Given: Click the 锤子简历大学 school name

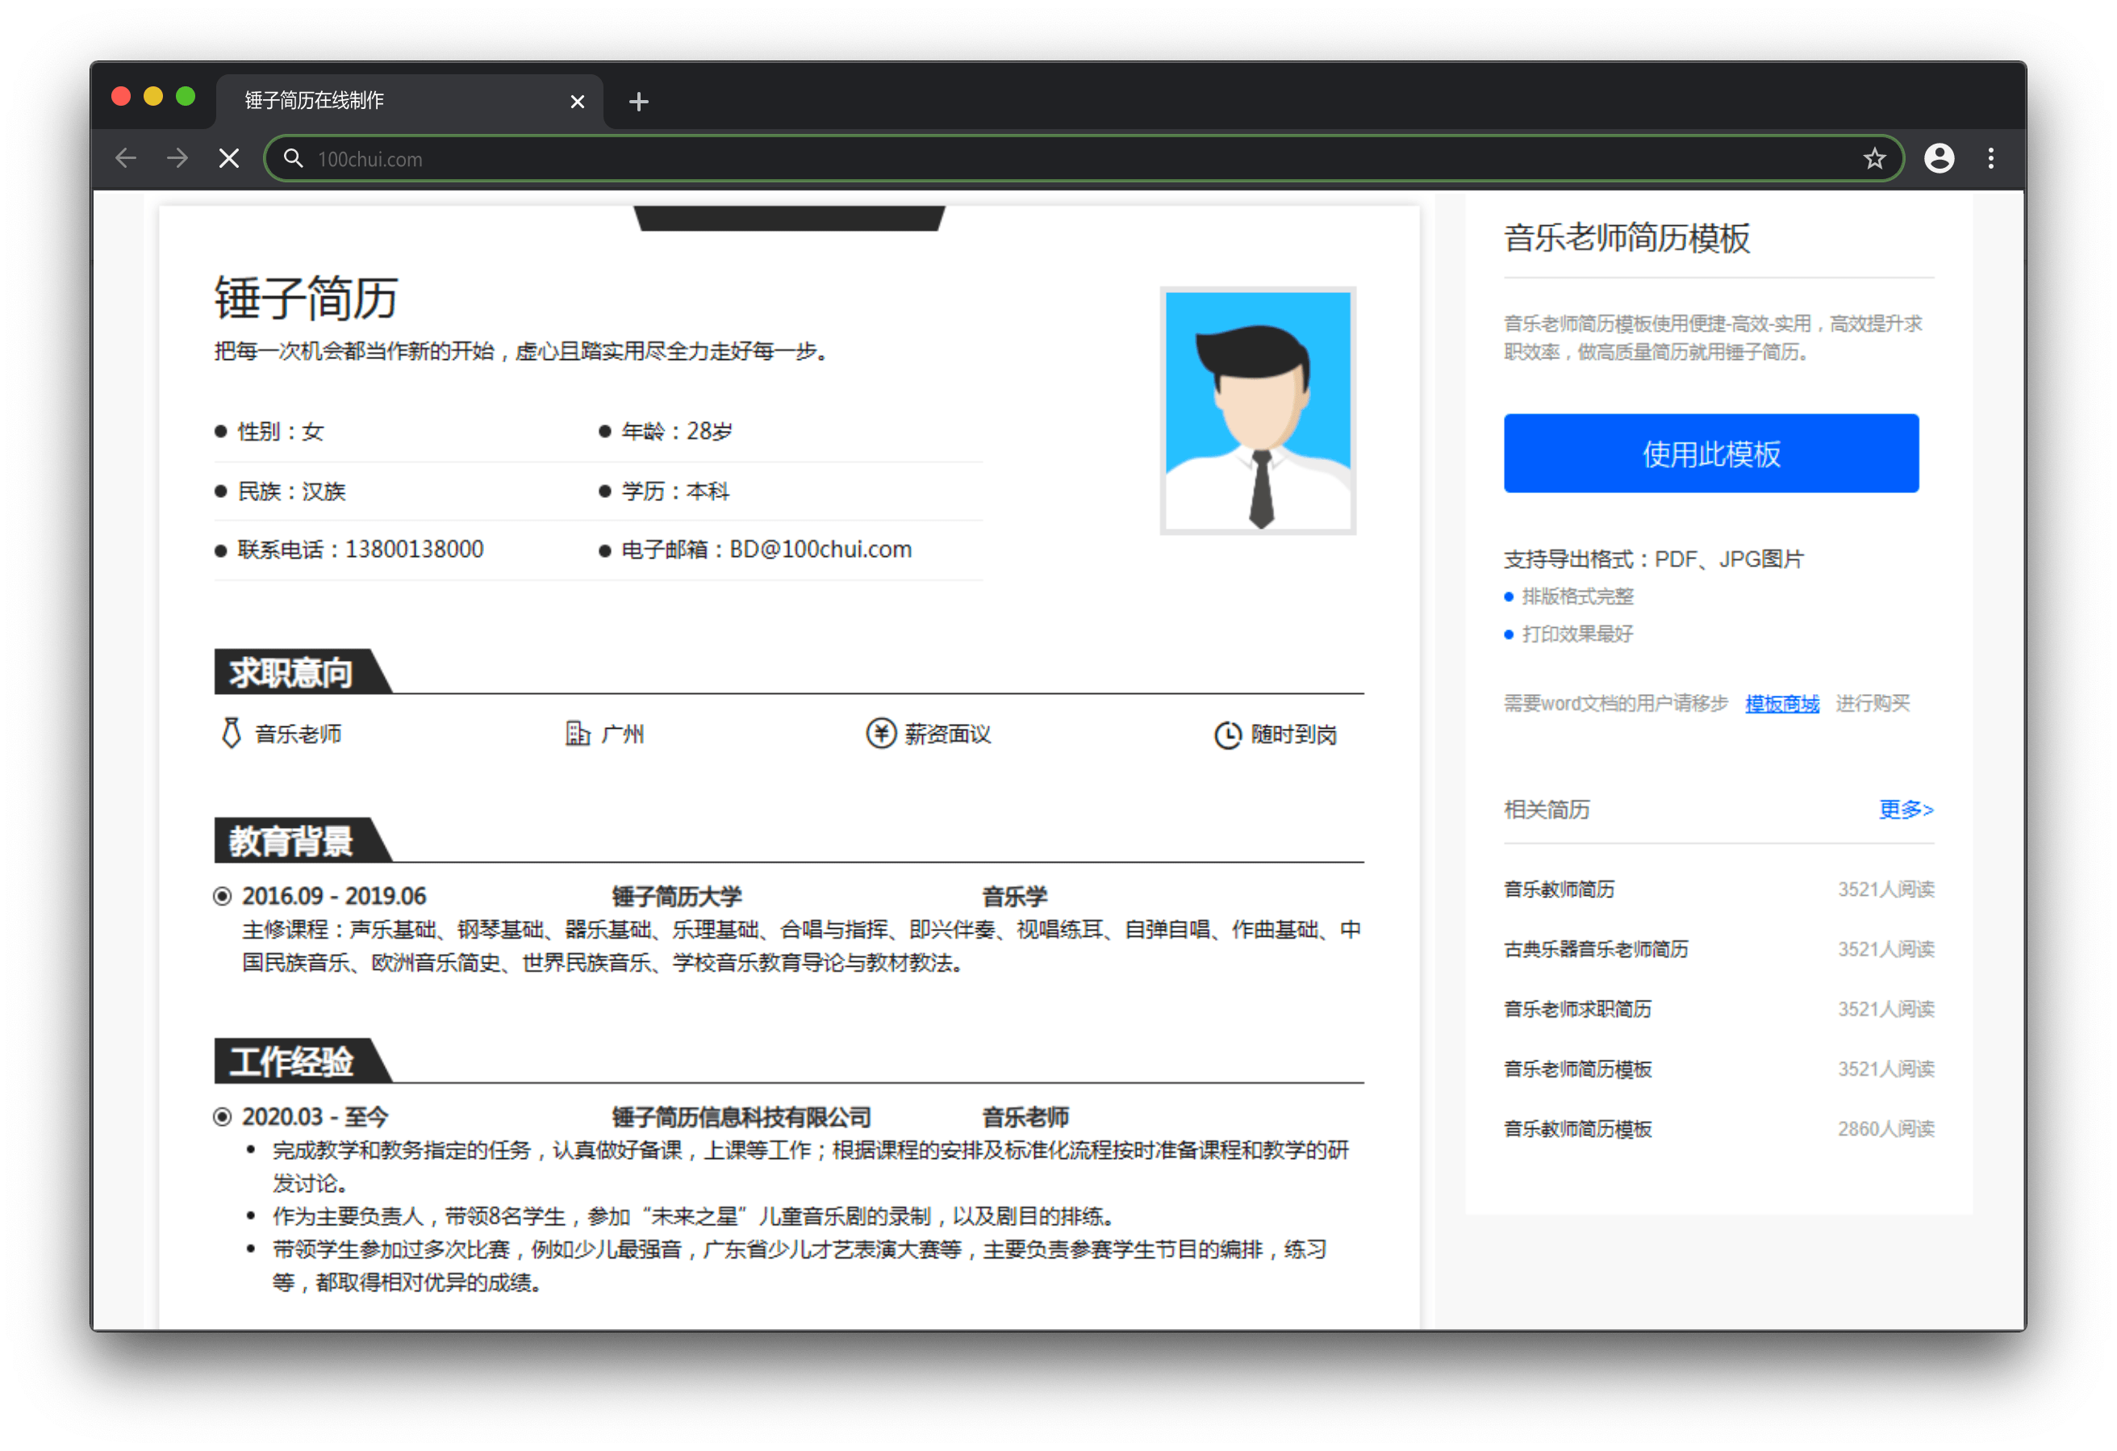Looking at the screenshot, I should point(677,897).
